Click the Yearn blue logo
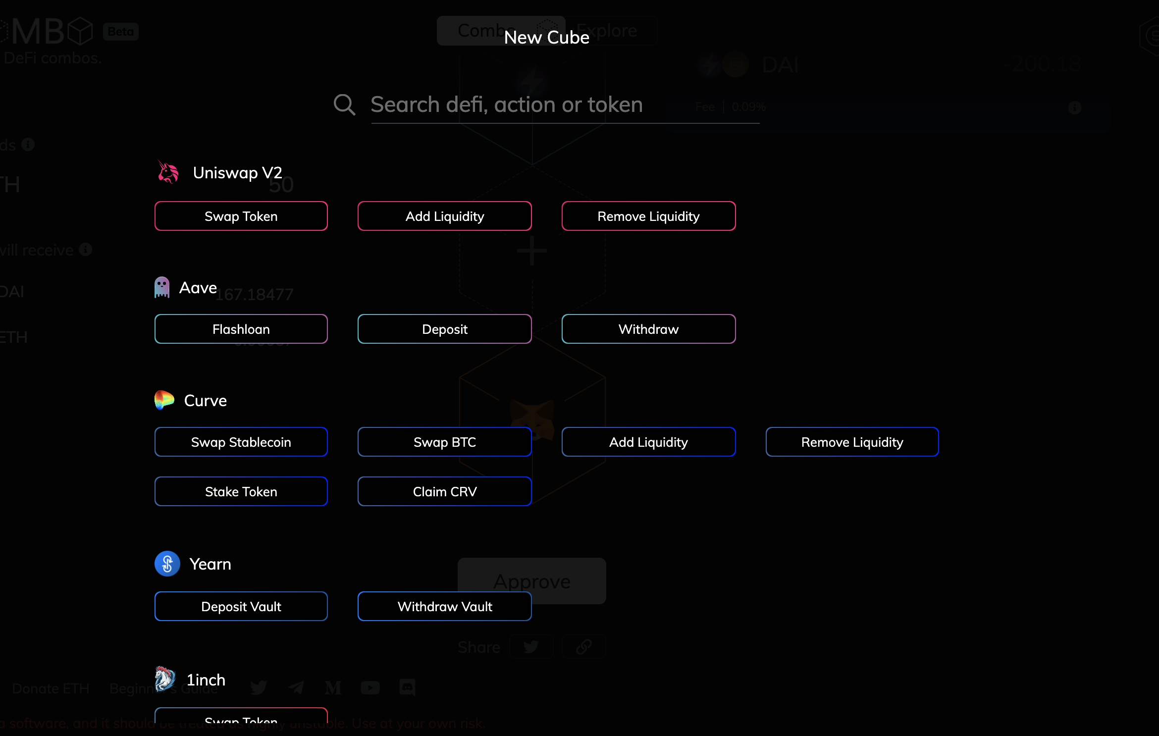Screen dimensions: 1159x736 [x=167, y=564]
